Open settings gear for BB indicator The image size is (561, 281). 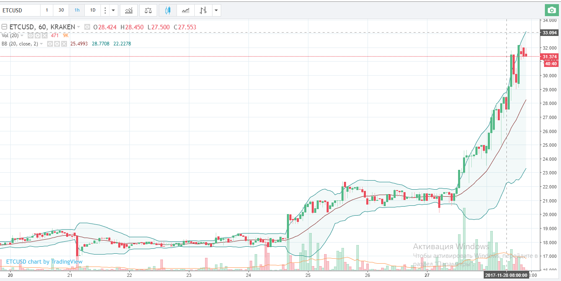pyautogui.click(x=57, y=44)
